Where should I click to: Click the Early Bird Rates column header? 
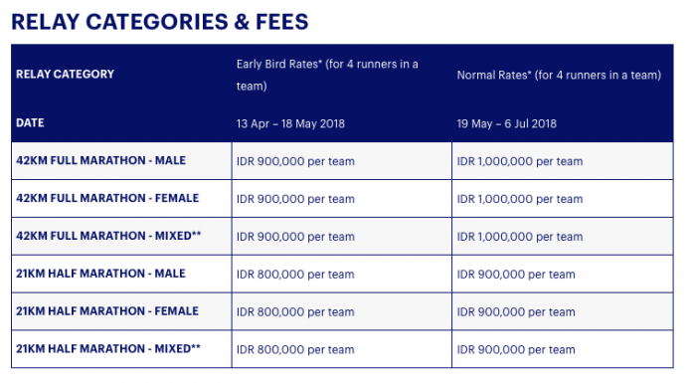[327, 75]
